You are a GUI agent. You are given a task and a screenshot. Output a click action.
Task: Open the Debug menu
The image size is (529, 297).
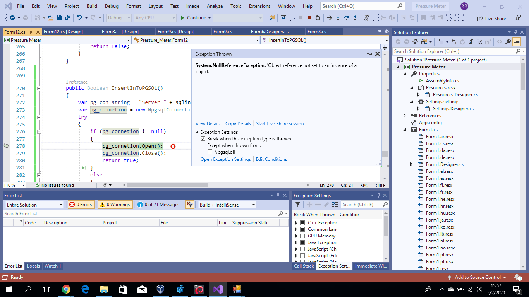pyautogui.click(x=112, y=6)
